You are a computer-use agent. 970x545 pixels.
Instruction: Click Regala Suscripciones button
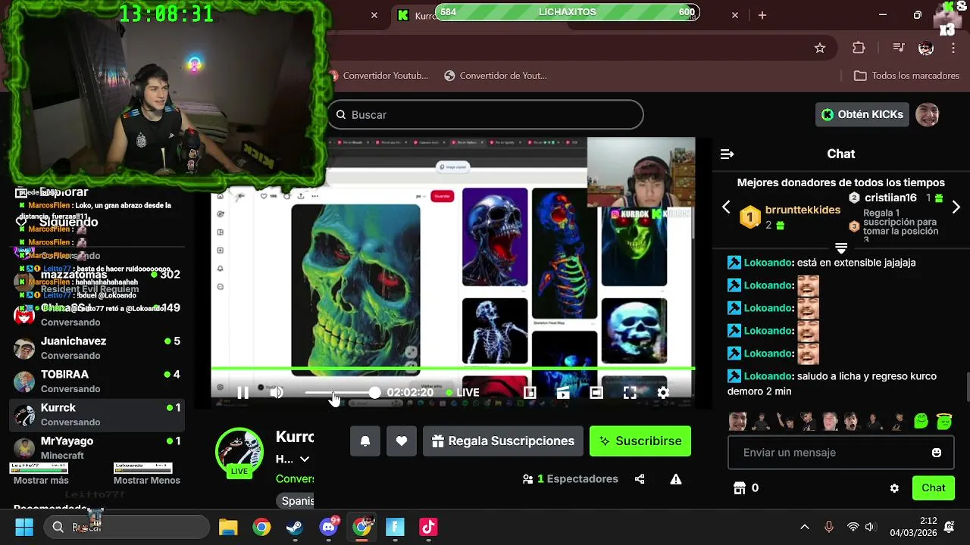pyautogui.click(x=503, y=441)
